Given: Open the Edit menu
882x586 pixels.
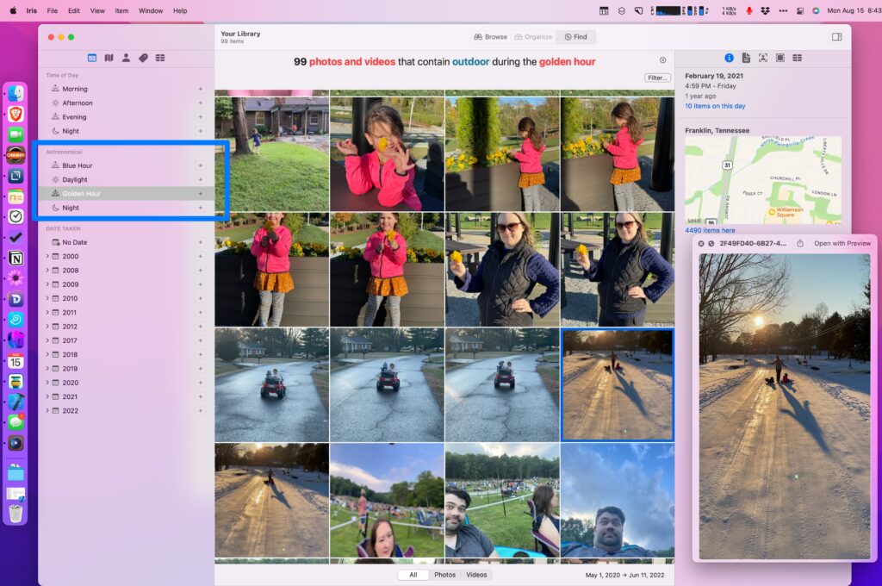Looking at the screenshot, I should point(74,10).
